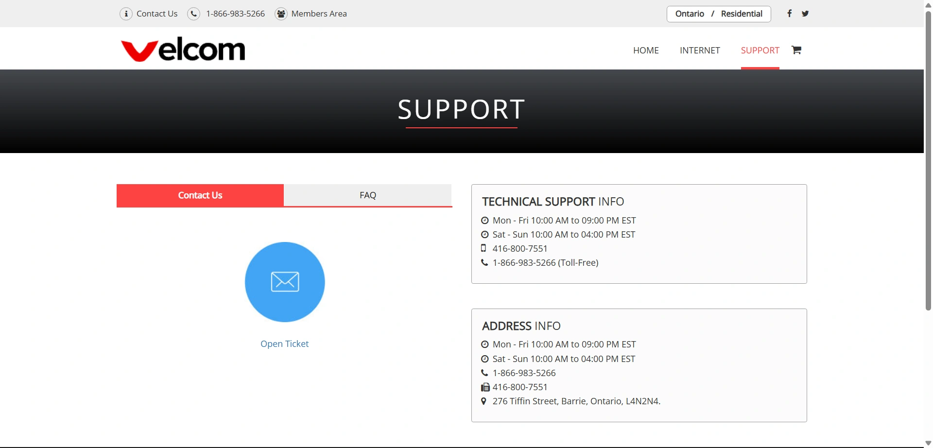Click the info icon beside Contact Us
Image resolution: width=933 pixels, height=448 pixels.
pyautogui.click(x=126, y=14)
